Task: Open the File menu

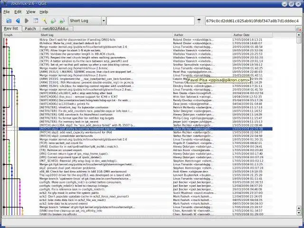Action: tap(6, 12)
